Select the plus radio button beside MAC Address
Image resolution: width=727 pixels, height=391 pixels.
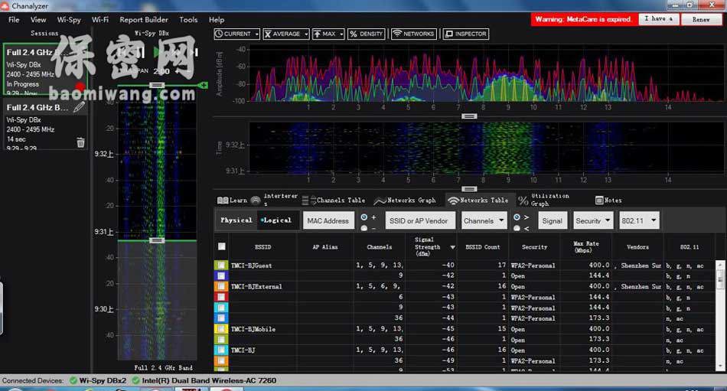363,217
